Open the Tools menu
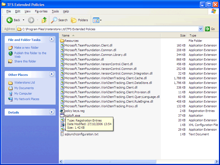 pos(55,11)
